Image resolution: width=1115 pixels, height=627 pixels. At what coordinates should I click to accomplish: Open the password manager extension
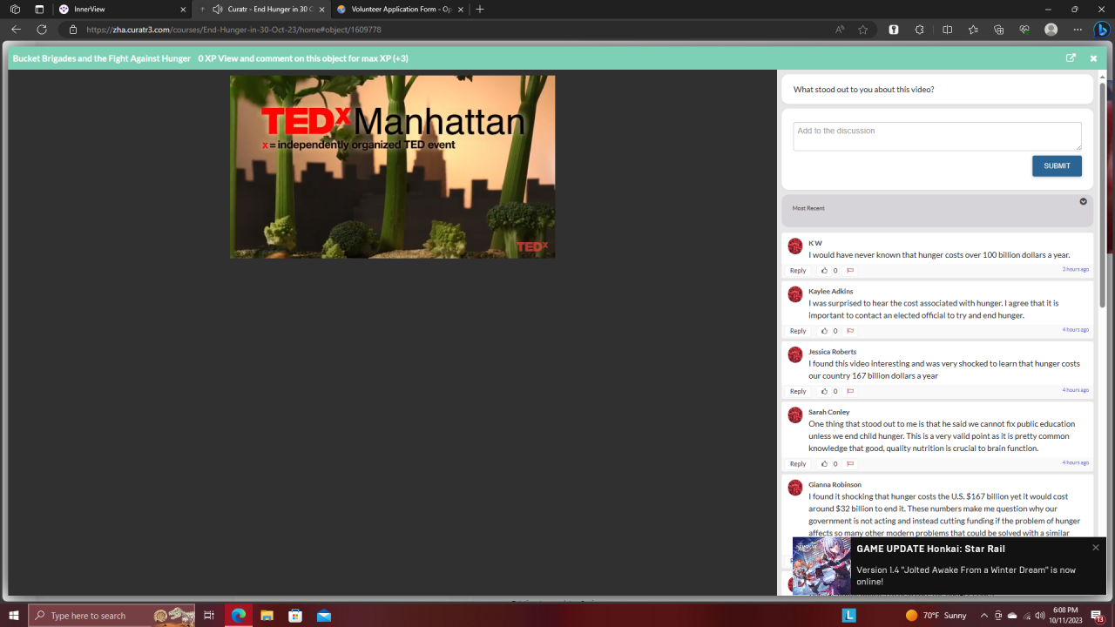pyautogui.click(x=894, y=30)
